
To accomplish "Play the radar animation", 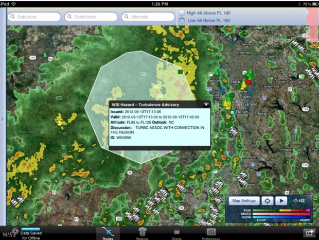I will click(x=281, y=201).
